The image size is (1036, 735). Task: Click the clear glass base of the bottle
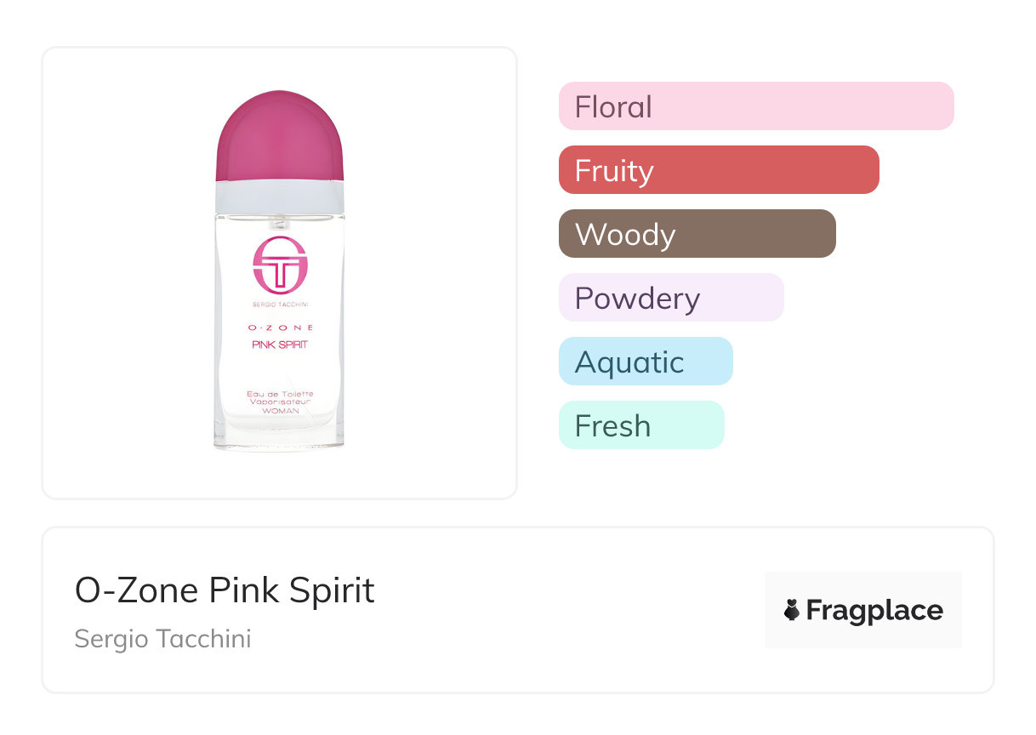click(280, 437)
